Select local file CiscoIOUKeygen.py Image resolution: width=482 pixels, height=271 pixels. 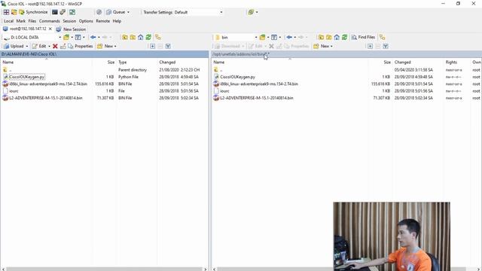27,77
